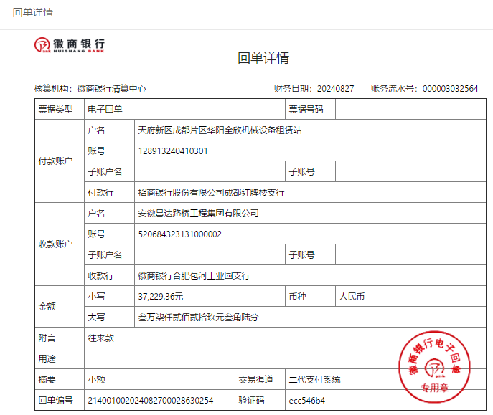Click the 往来款 postscript value

coord(100,338)
